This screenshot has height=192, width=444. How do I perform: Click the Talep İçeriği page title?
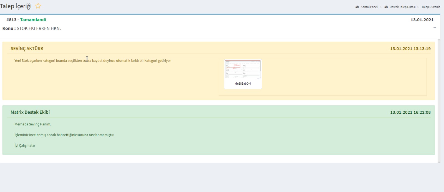point(16,6)
